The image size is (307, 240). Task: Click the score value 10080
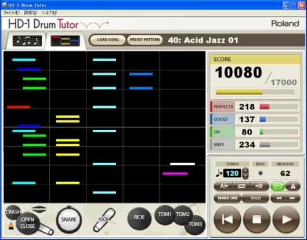(239, 72)
